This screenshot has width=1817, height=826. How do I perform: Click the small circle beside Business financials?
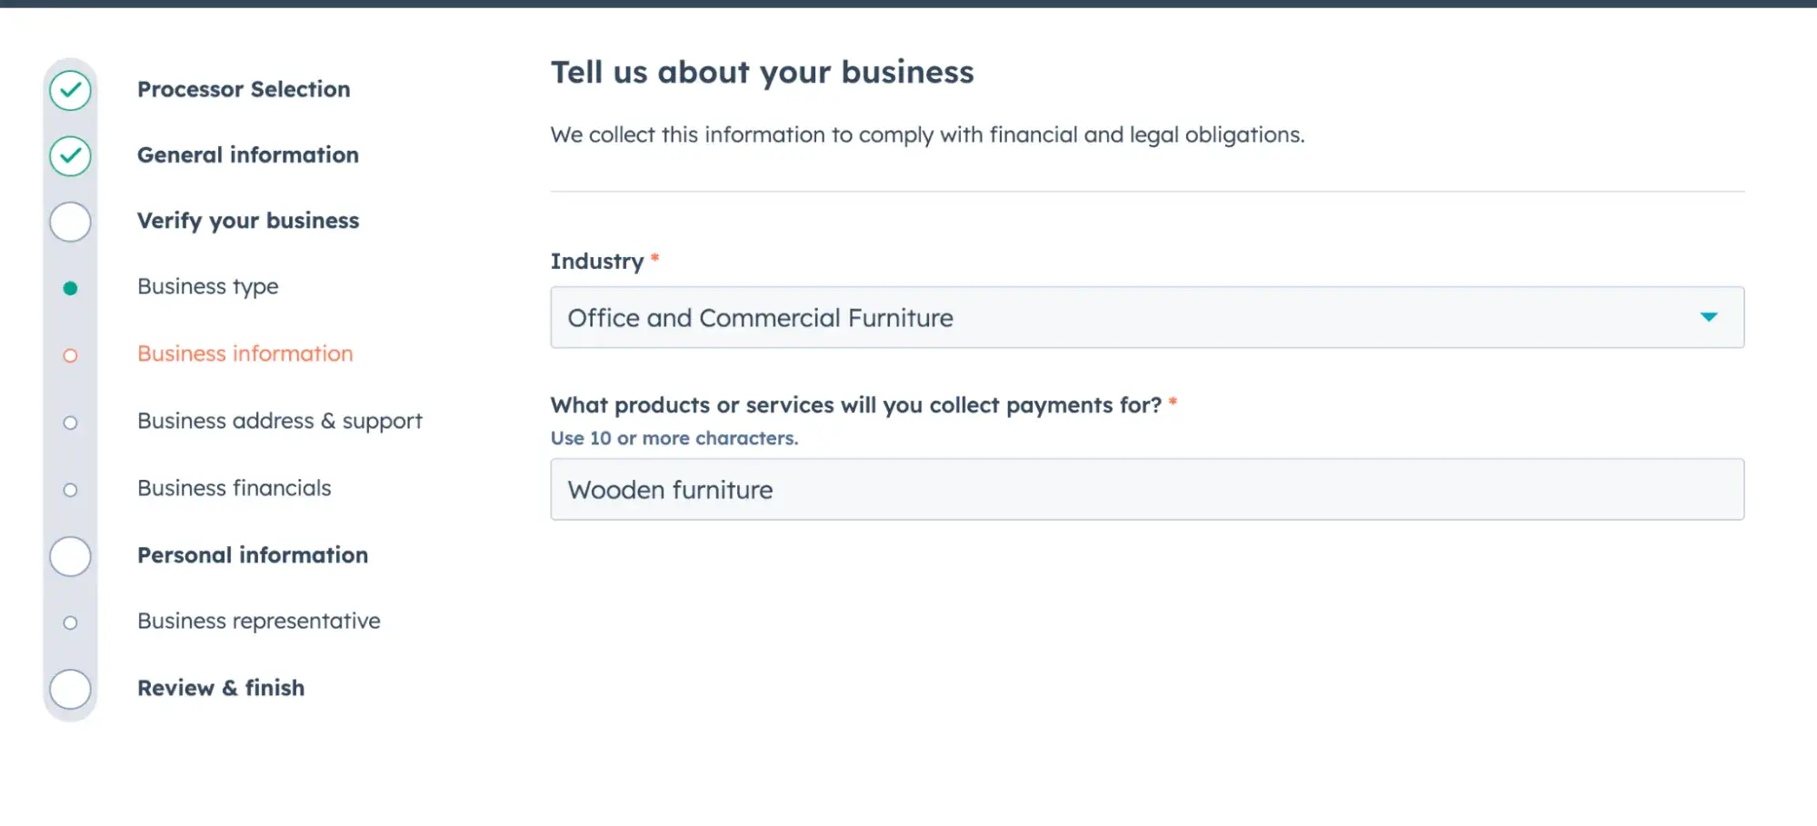click(70, 490)
